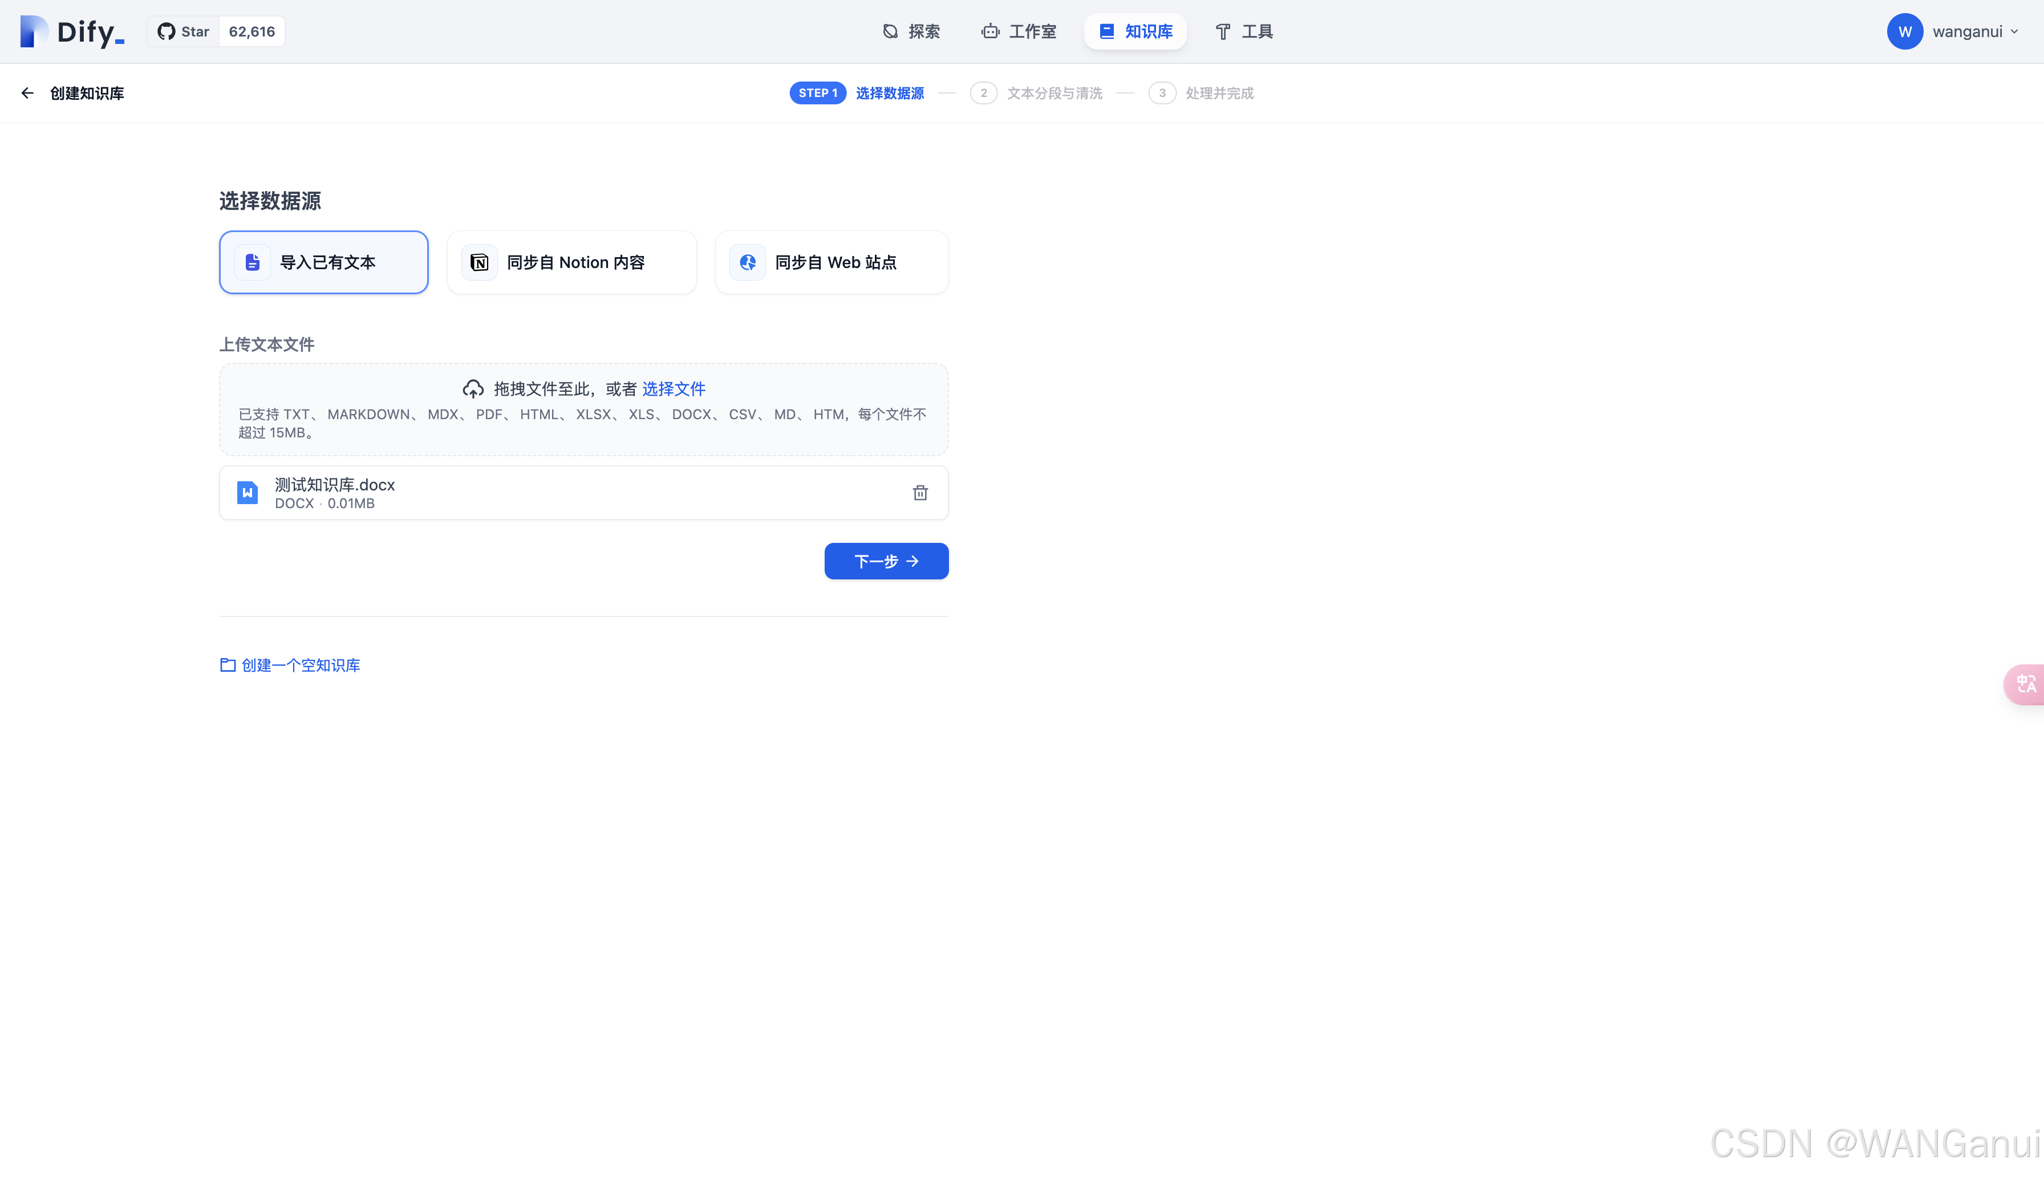2044x1177 pixels.
Task: Click the pink translate floating icon
Action: (x=2025, y=684)
